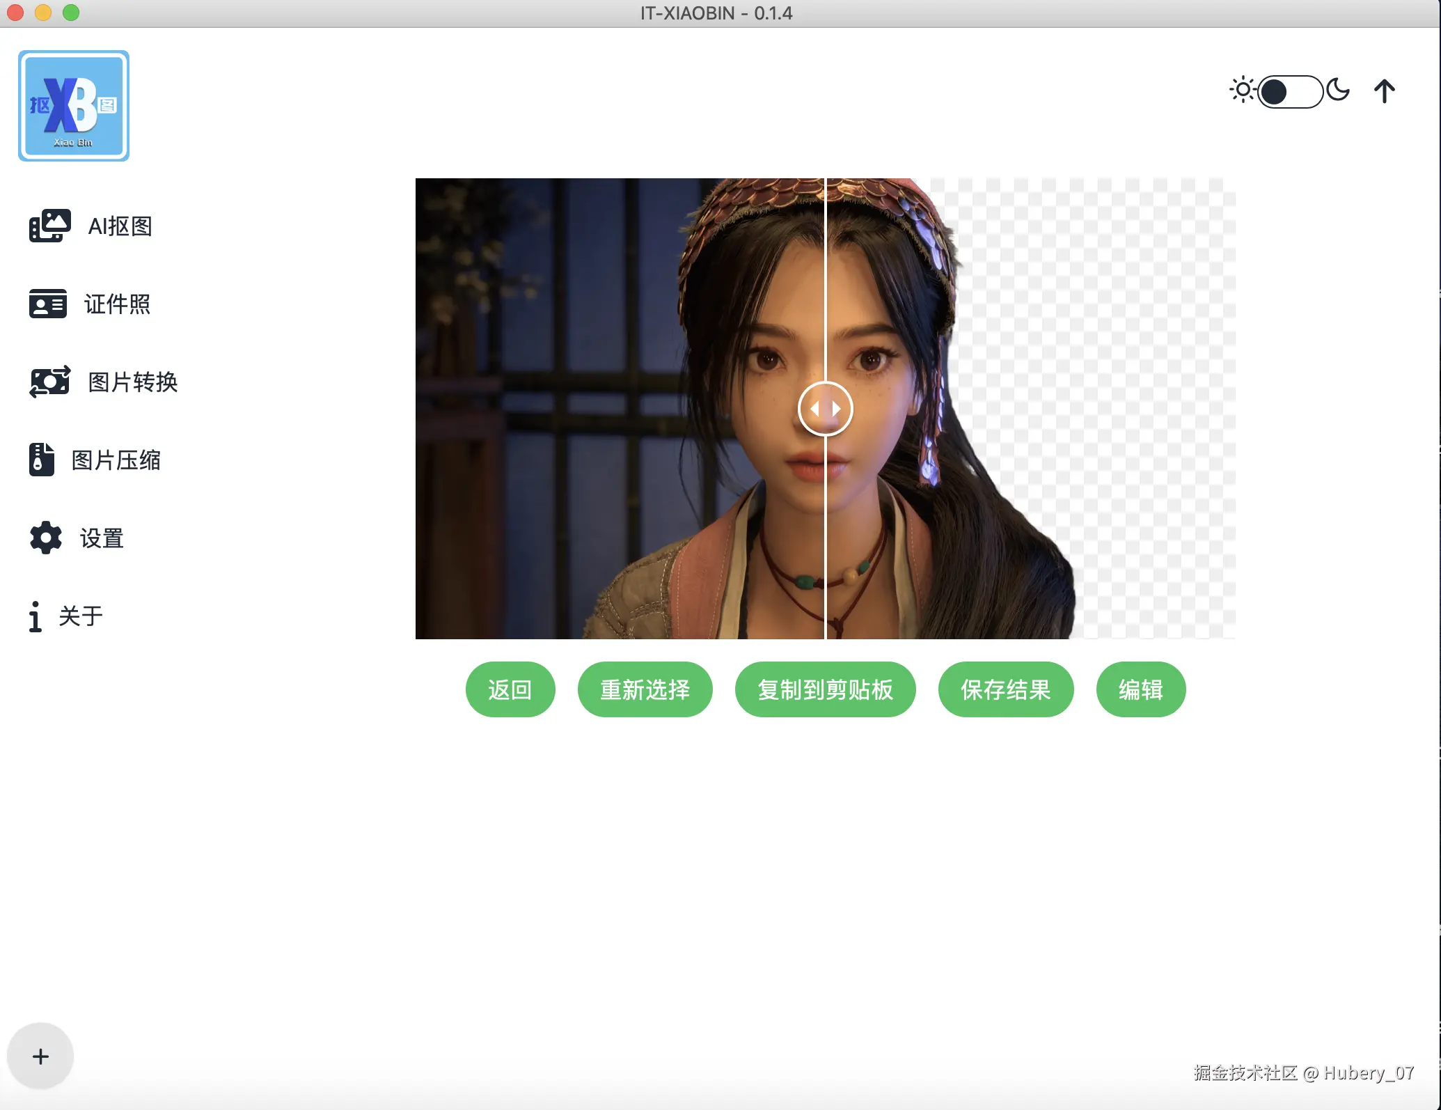
Task: Click the XB app logo
Action: [x=74, y=106]
